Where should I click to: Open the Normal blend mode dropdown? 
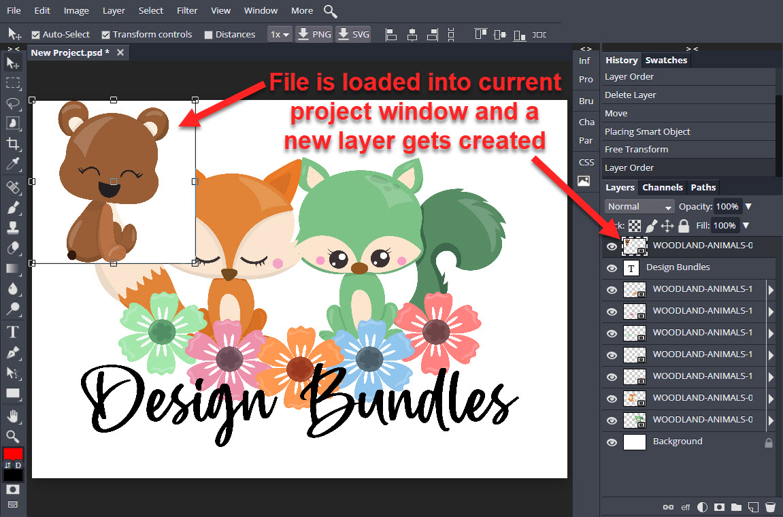tap(639, 206)
